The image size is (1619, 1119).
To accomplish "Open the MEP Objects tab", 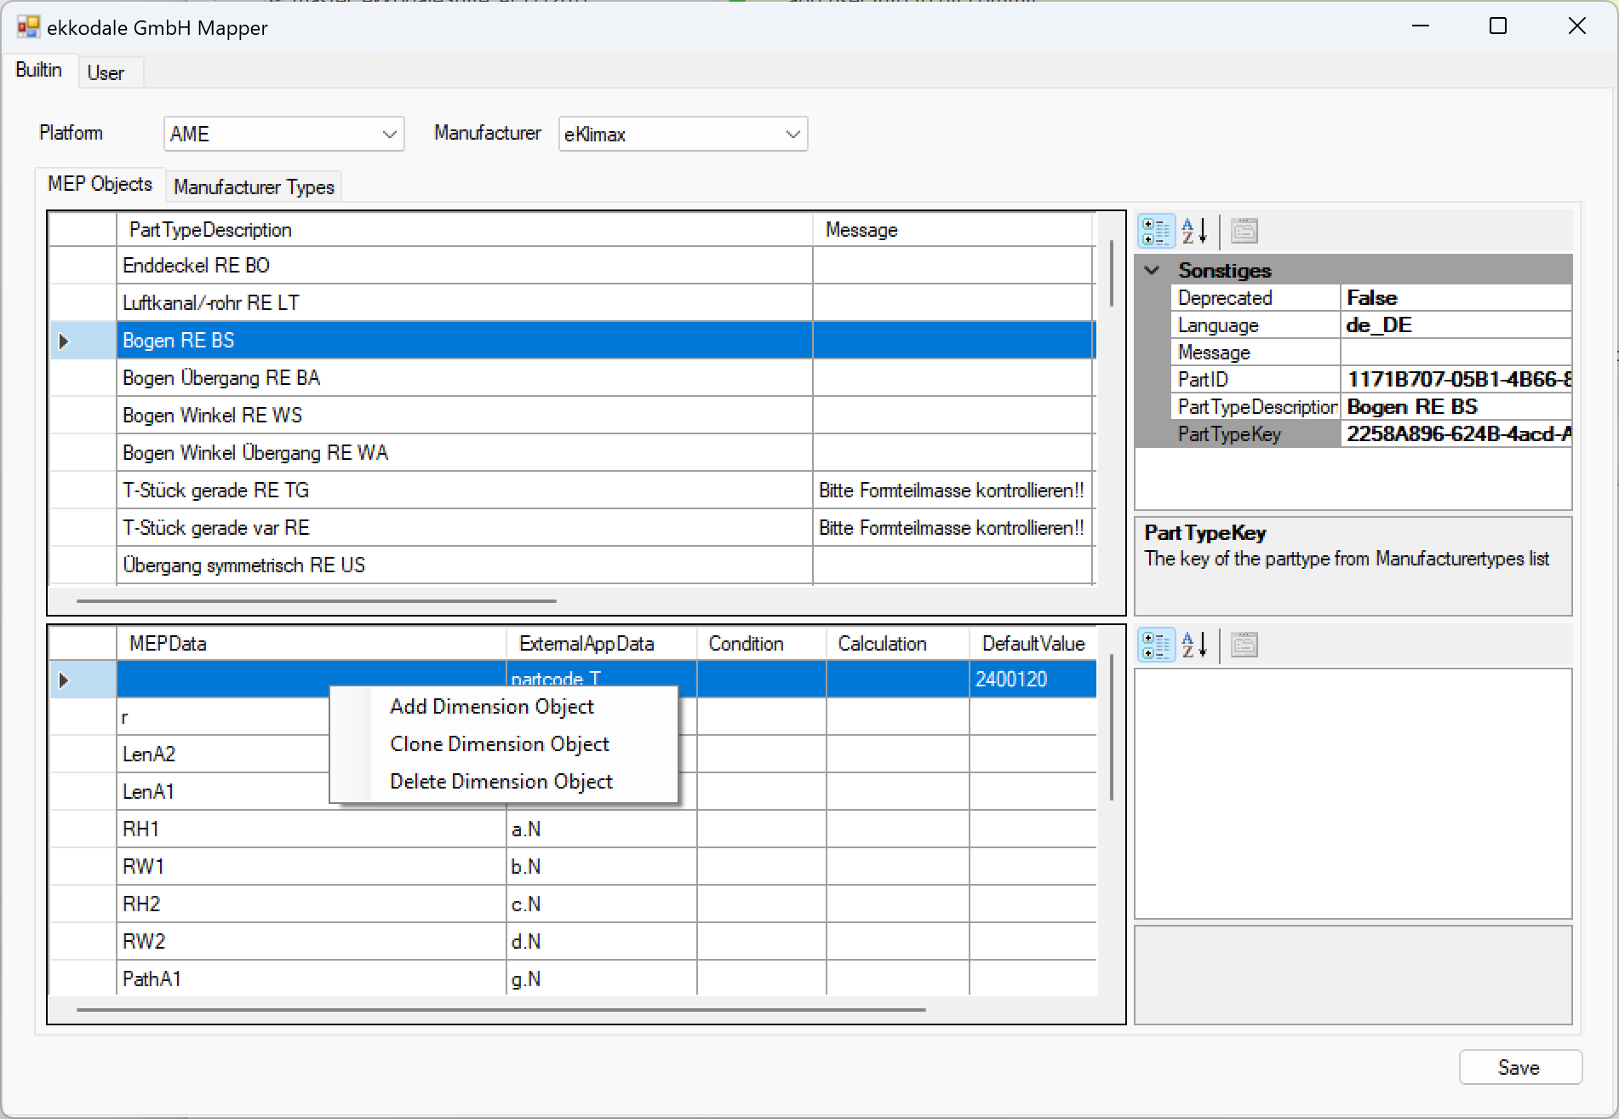I will pos(100,184).
